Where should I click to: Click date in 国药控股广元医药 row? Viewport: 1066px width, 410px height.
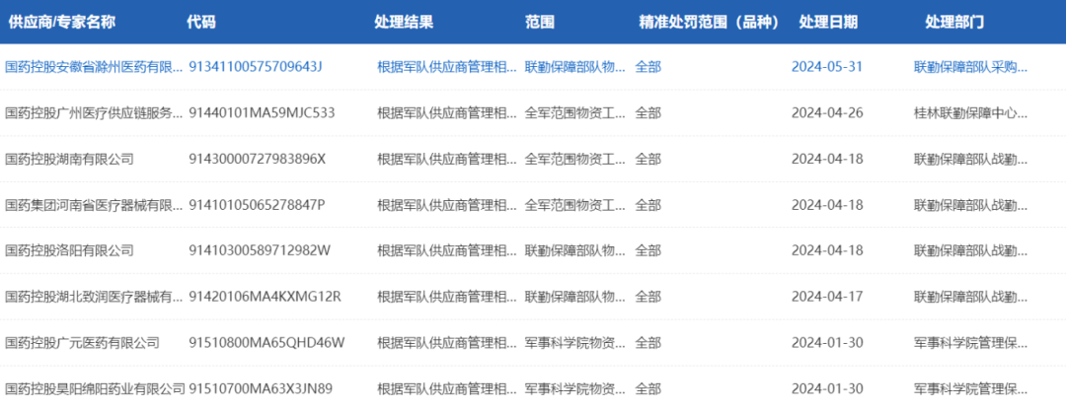click(827, 342)
